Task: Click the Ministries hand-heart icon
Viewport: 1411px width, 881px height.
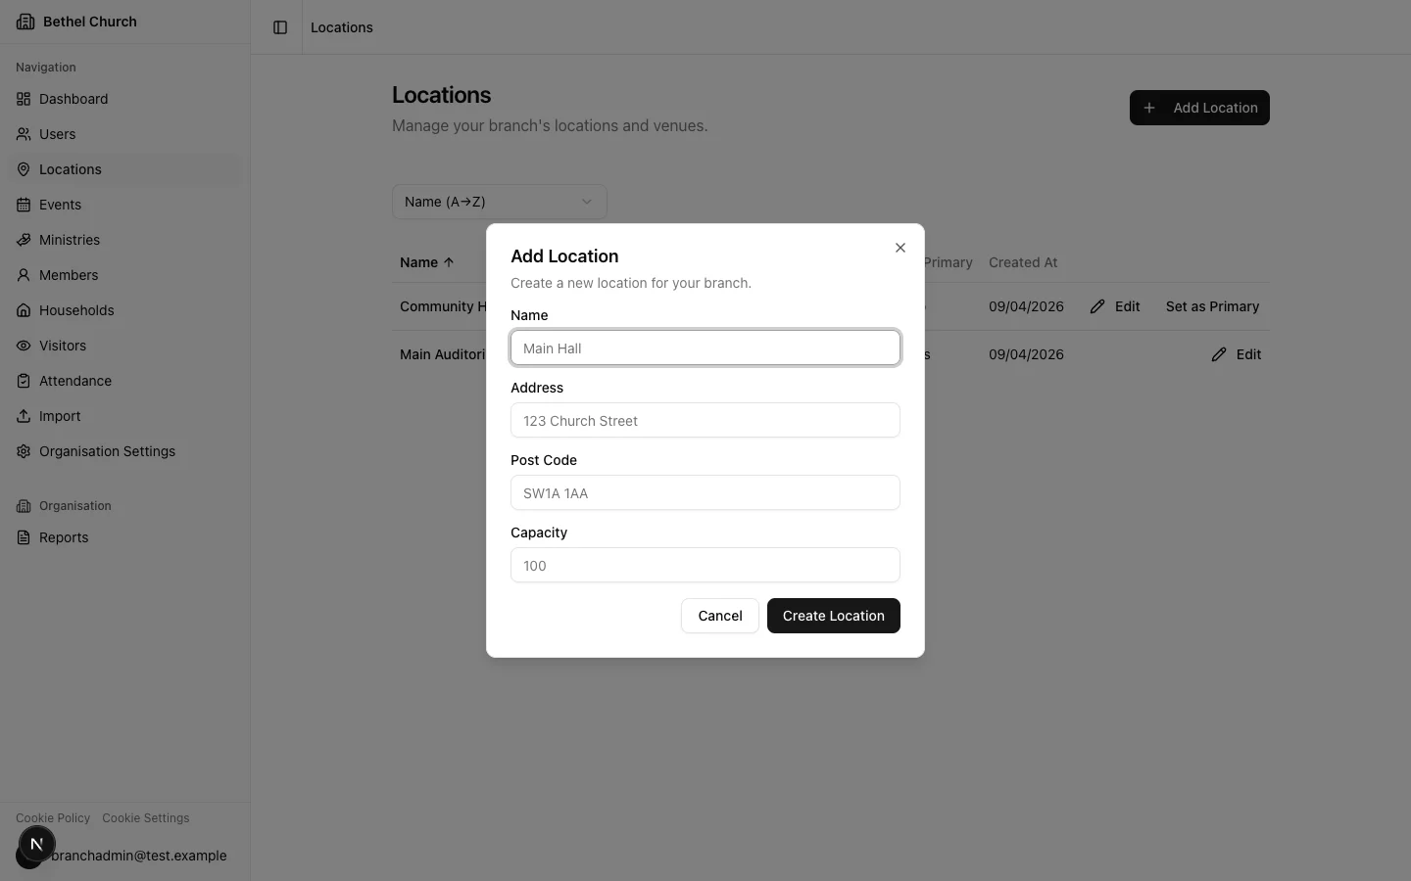Action: point(24,240)
